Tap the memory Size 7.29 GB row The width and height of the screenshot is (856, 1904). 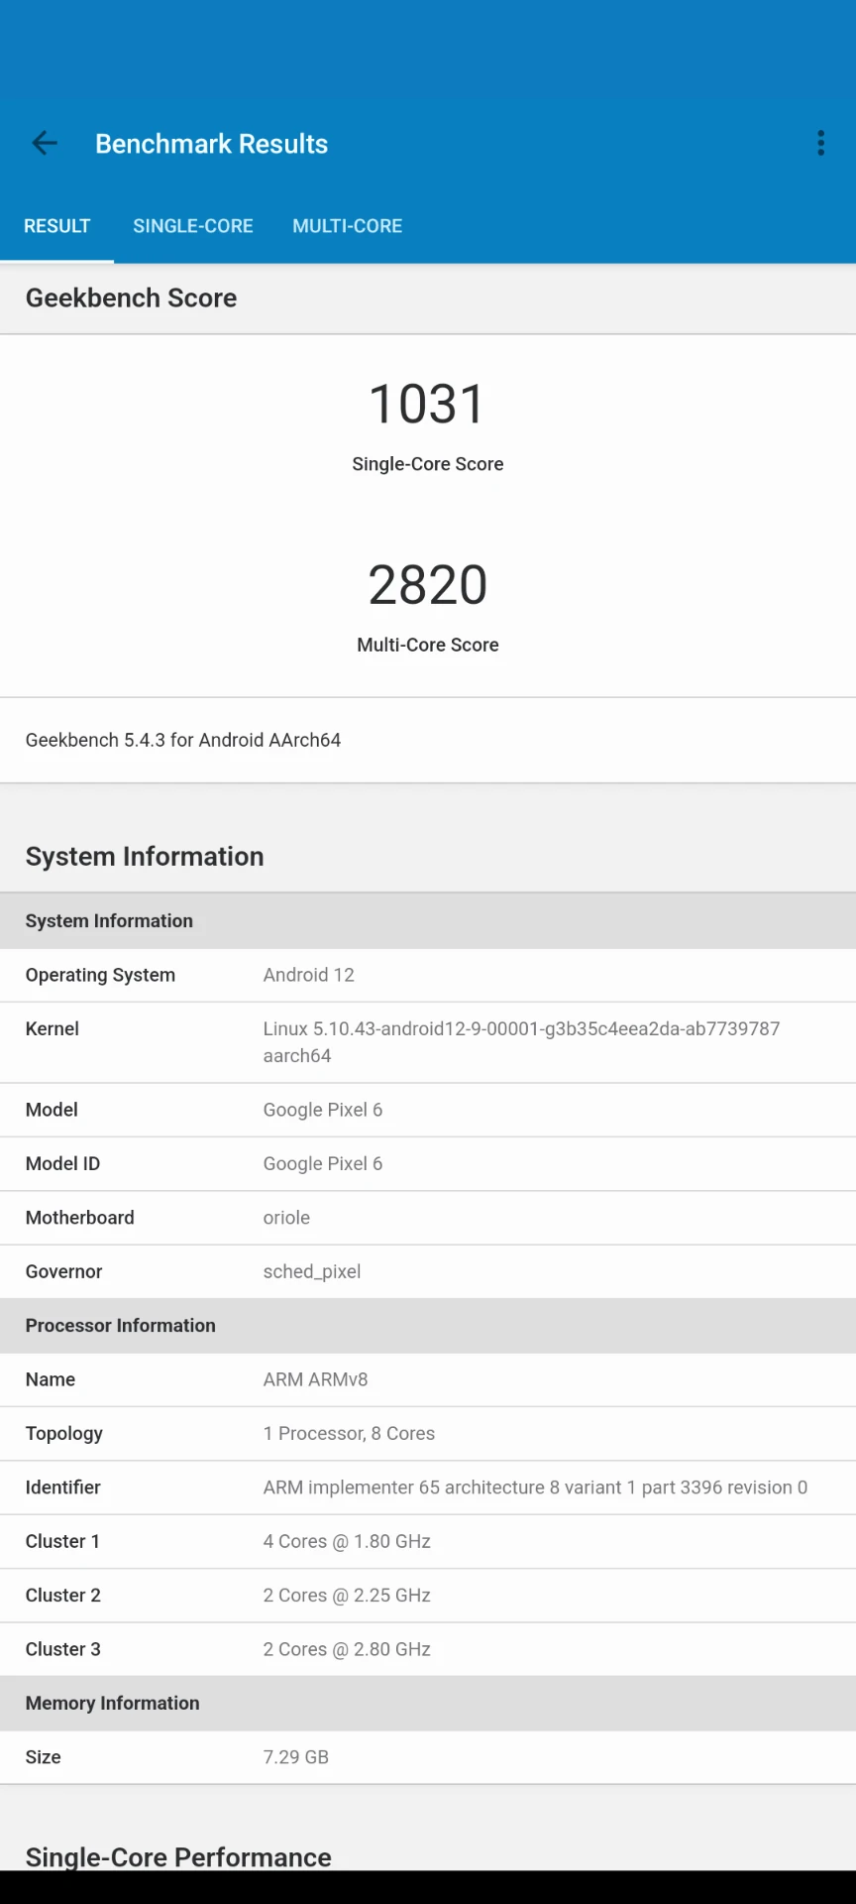pos(428,1757)
